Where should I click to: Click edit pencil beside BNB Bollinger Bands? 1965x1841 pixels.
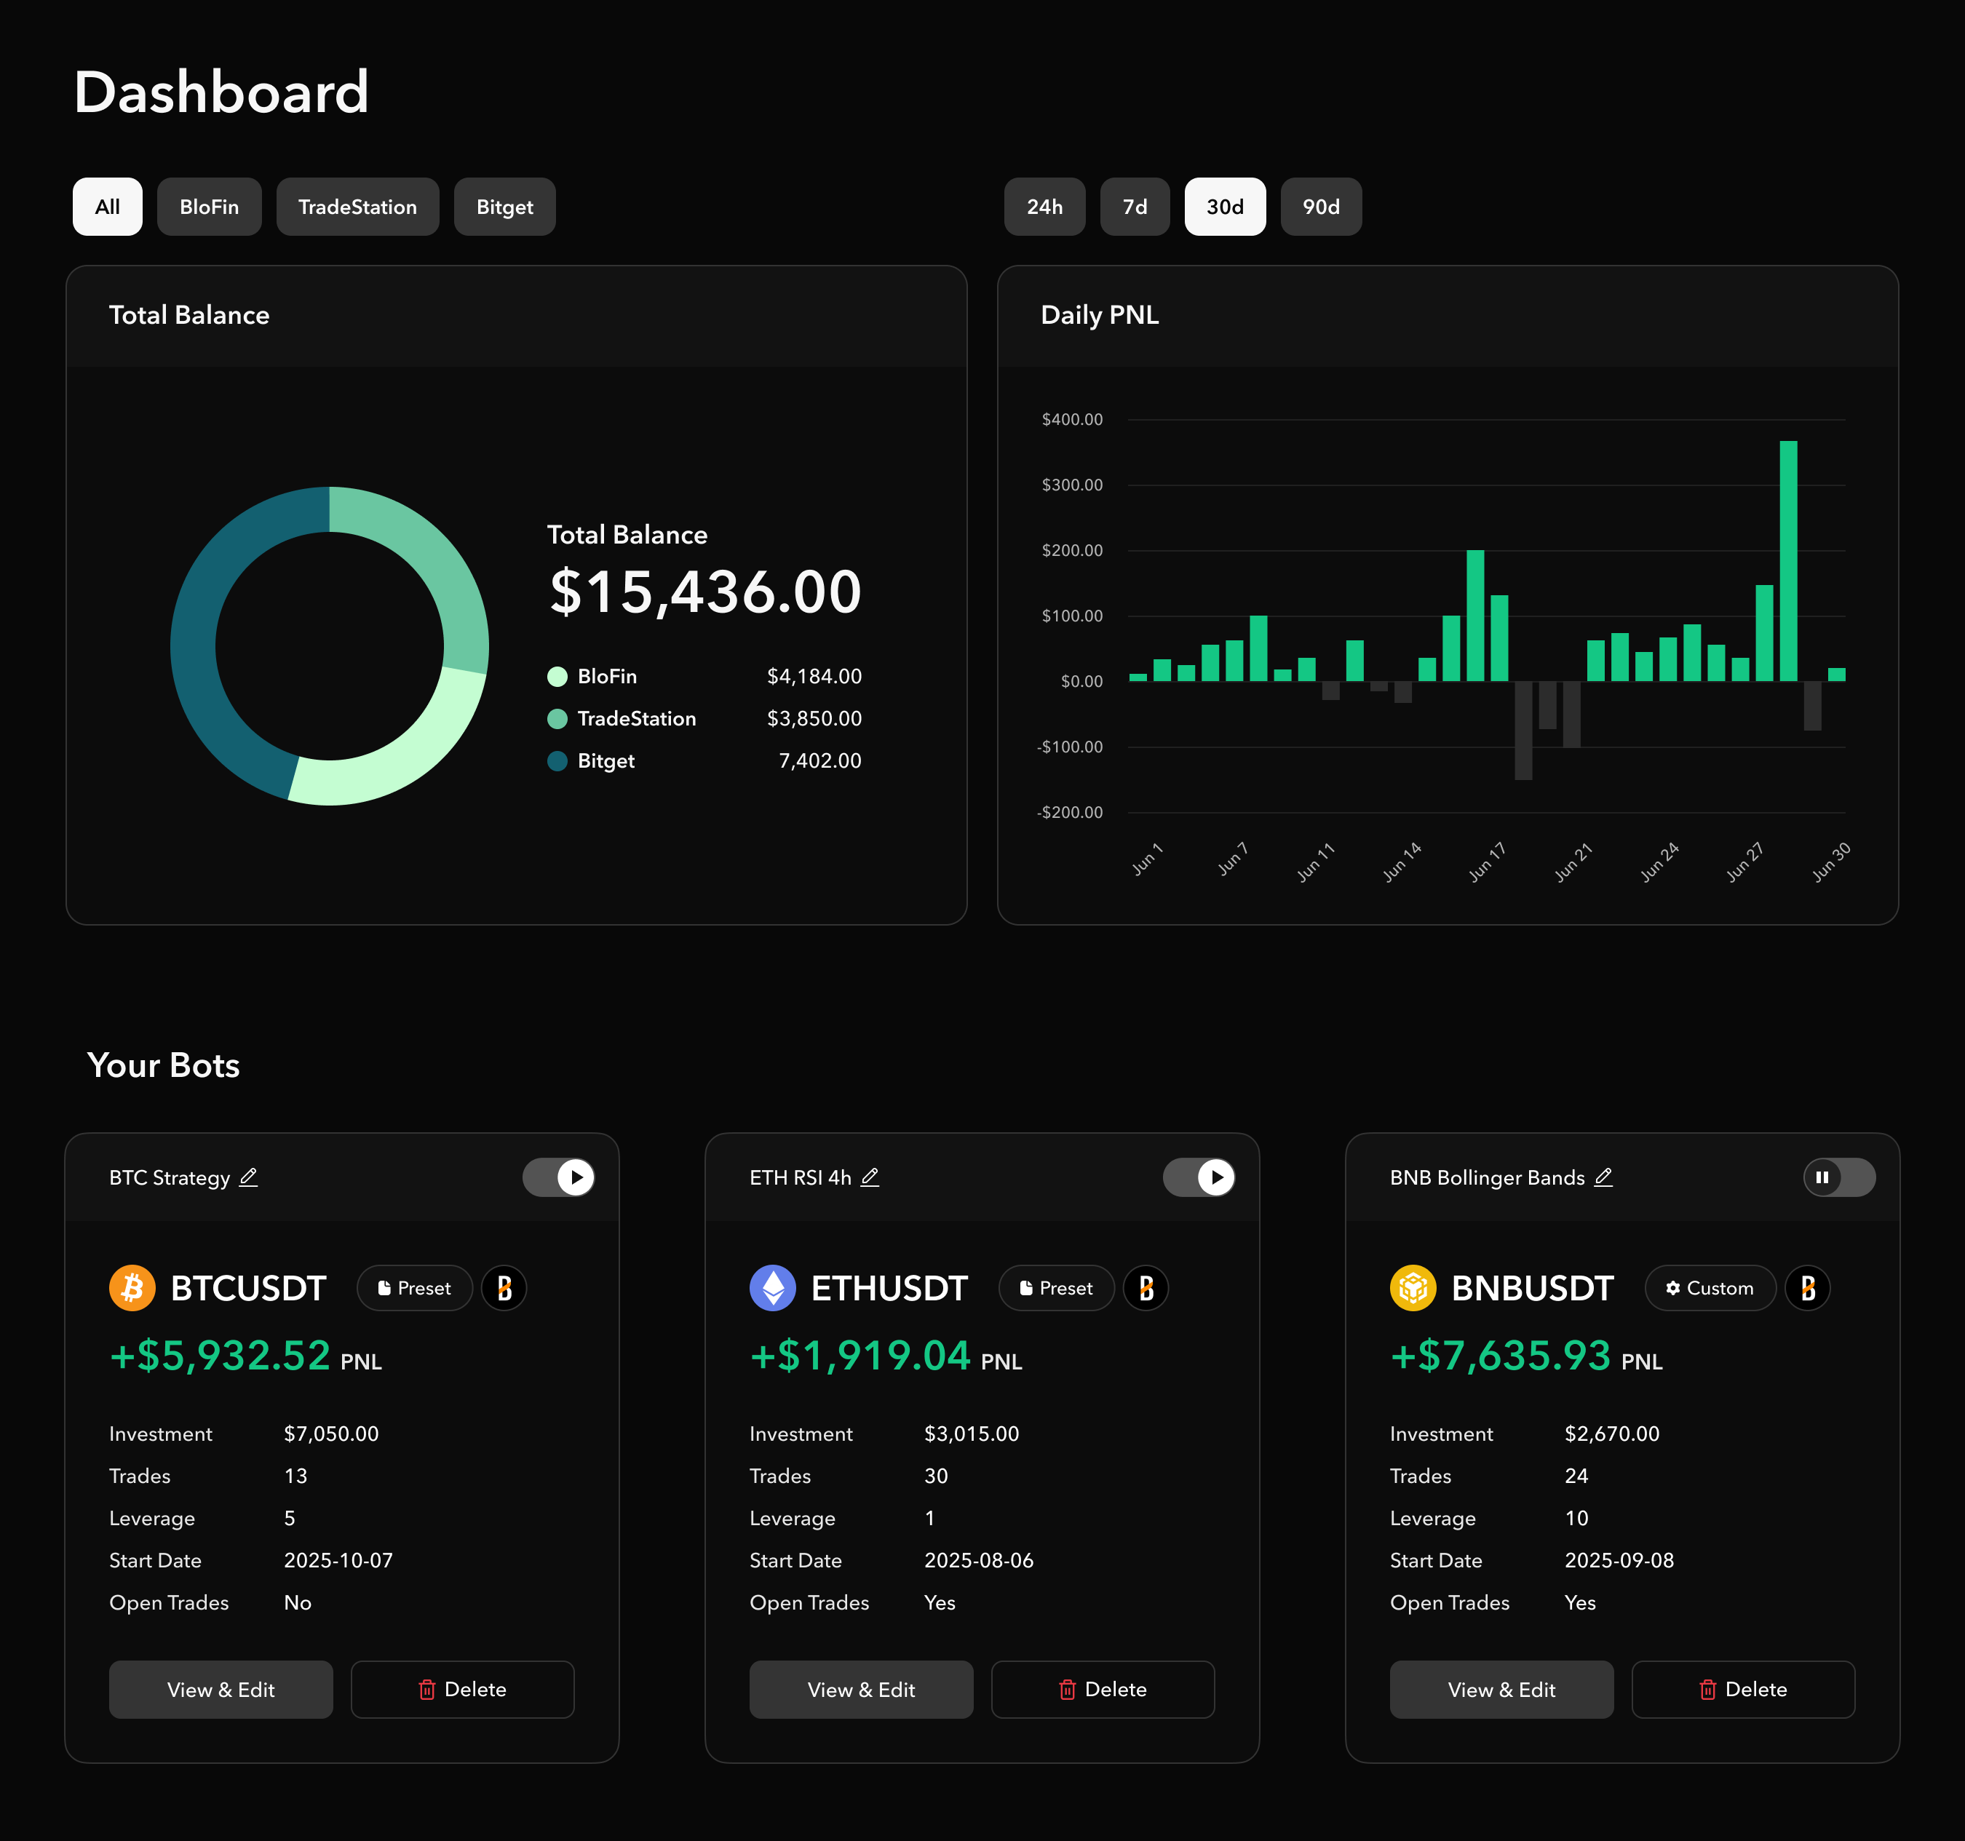1603,1177
